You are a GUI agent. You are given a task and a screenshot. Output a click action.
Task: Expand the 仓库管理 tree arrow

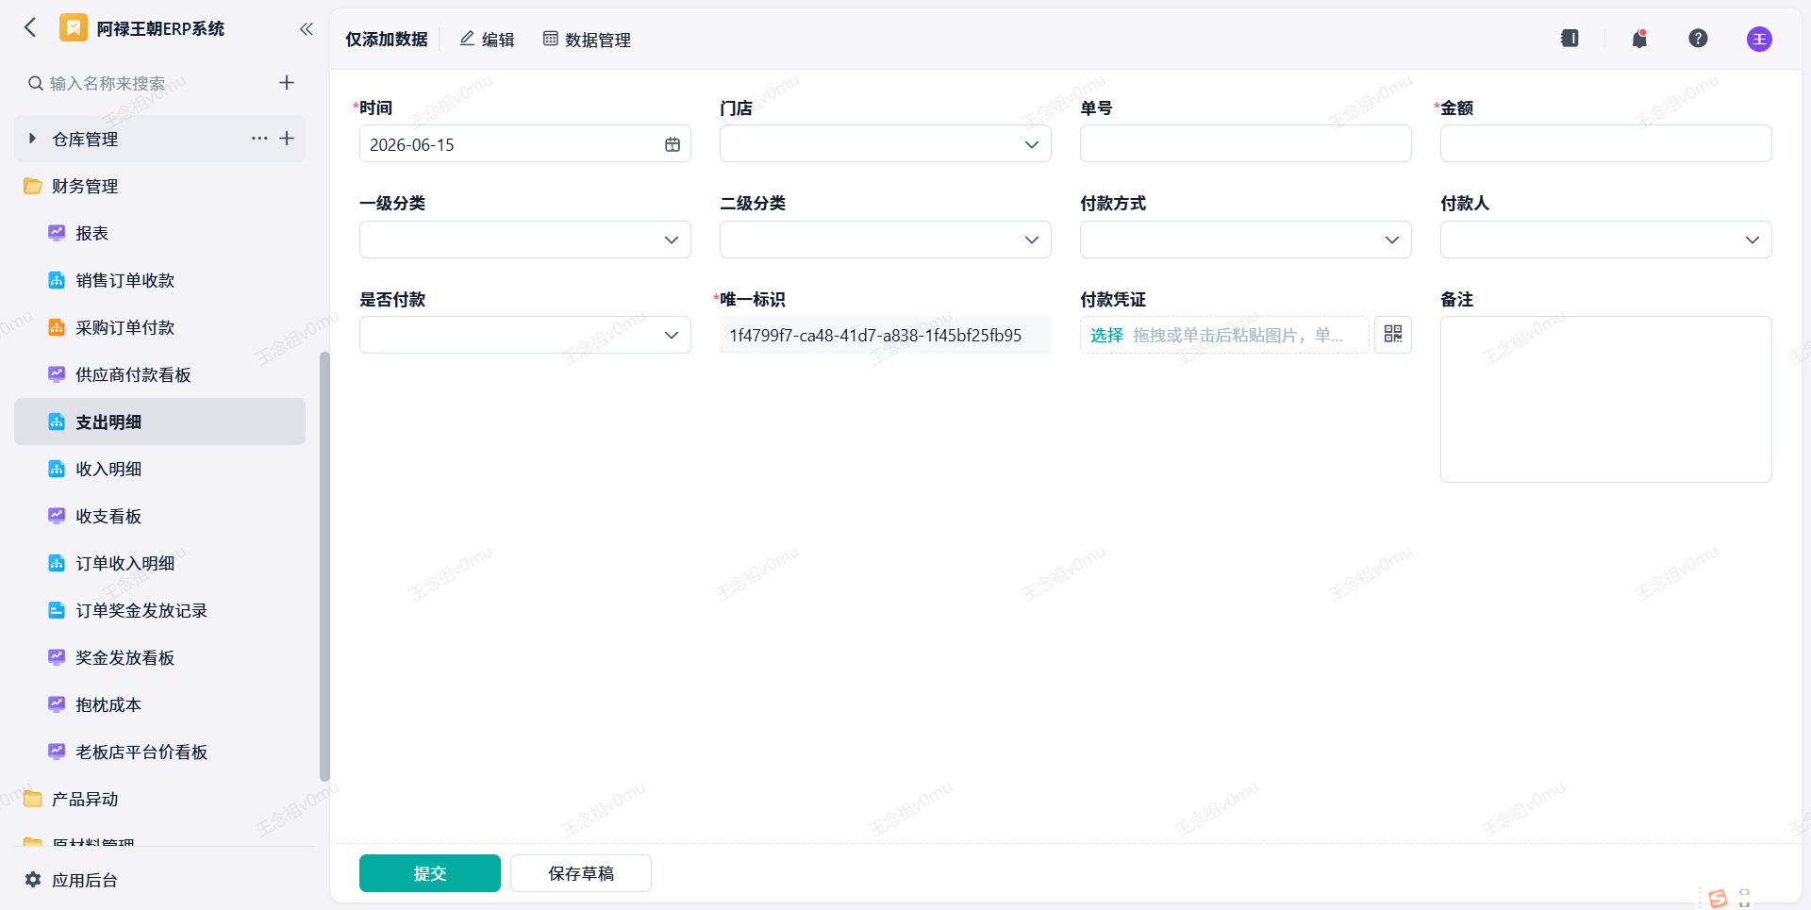click(x=32, y=139)
